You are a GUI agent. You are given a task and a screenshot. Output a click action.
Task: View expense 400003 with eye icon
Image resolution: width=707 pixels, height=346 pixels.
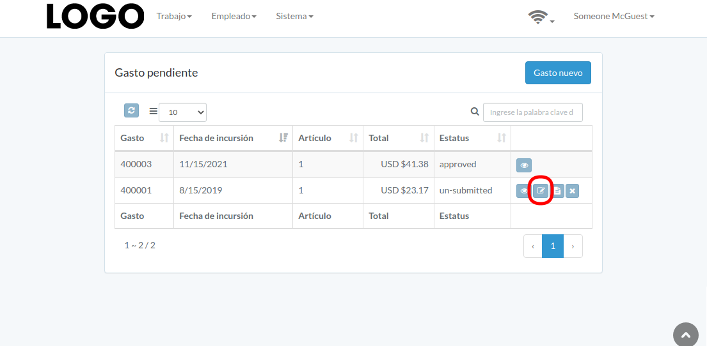(524, 165)
